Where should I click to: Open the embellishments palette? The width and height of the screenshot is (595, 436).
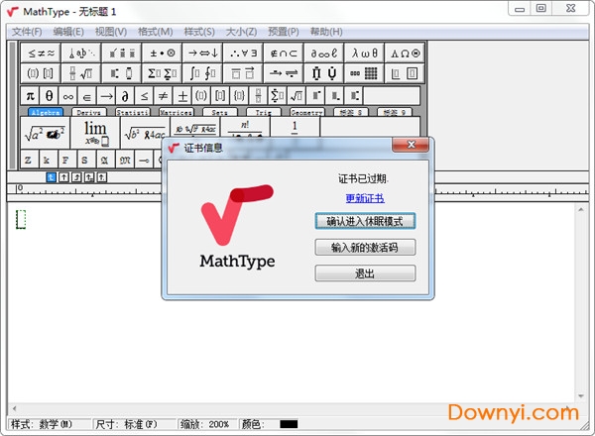tap(122, 54)
